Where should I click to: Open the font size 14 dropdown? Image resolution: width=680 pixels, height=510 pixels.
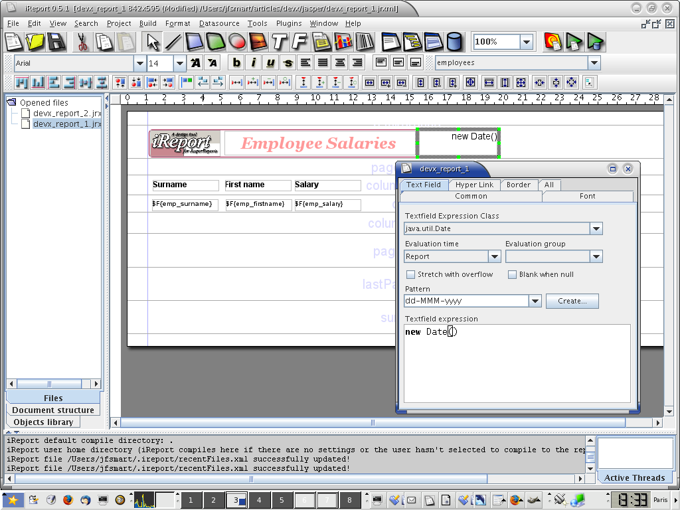pos(179,63)
